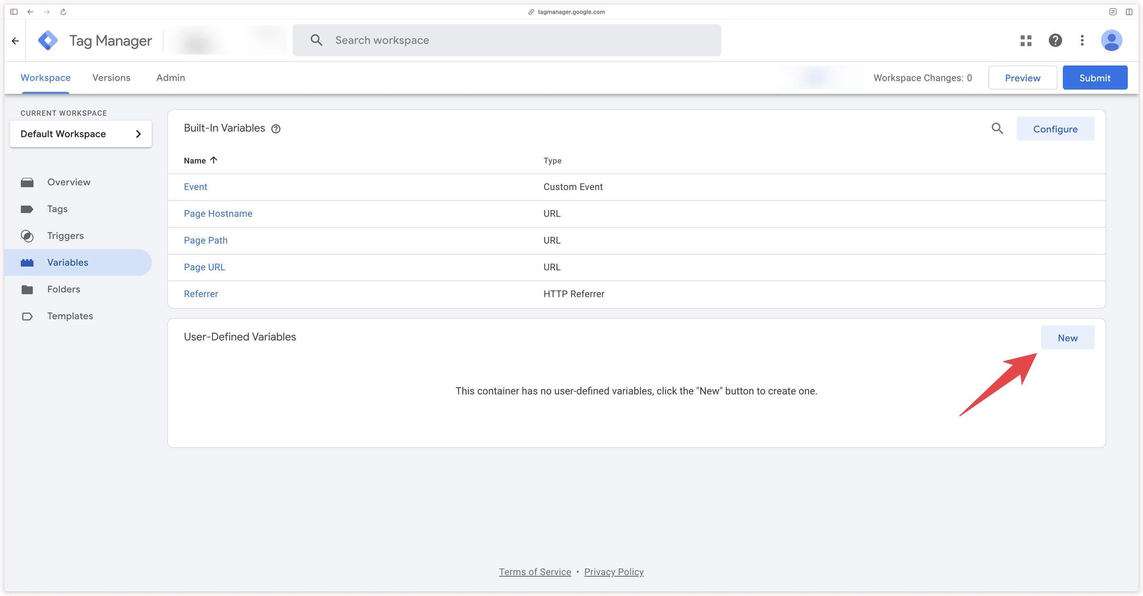Open the Page Hostname variable
The width and height of the screenshot is (1143, 596).
click(x=218, y=213)
